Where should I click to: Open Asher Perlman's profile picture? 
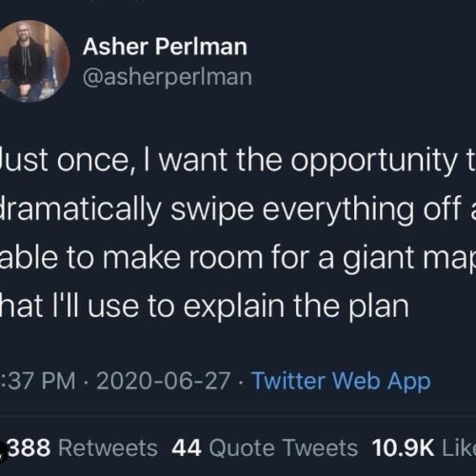click(x=30, y=61)
